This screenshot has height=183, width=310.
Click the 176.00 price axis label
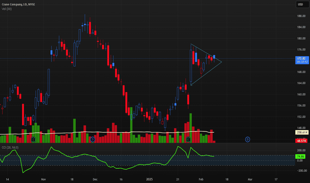click(x=301, y=50)
